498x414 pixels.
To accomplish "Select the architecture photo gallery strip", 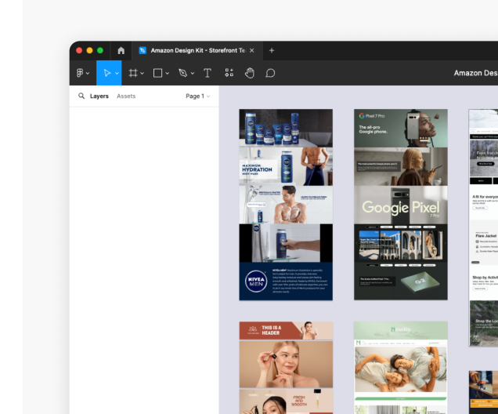I will (x=401, y=244).
